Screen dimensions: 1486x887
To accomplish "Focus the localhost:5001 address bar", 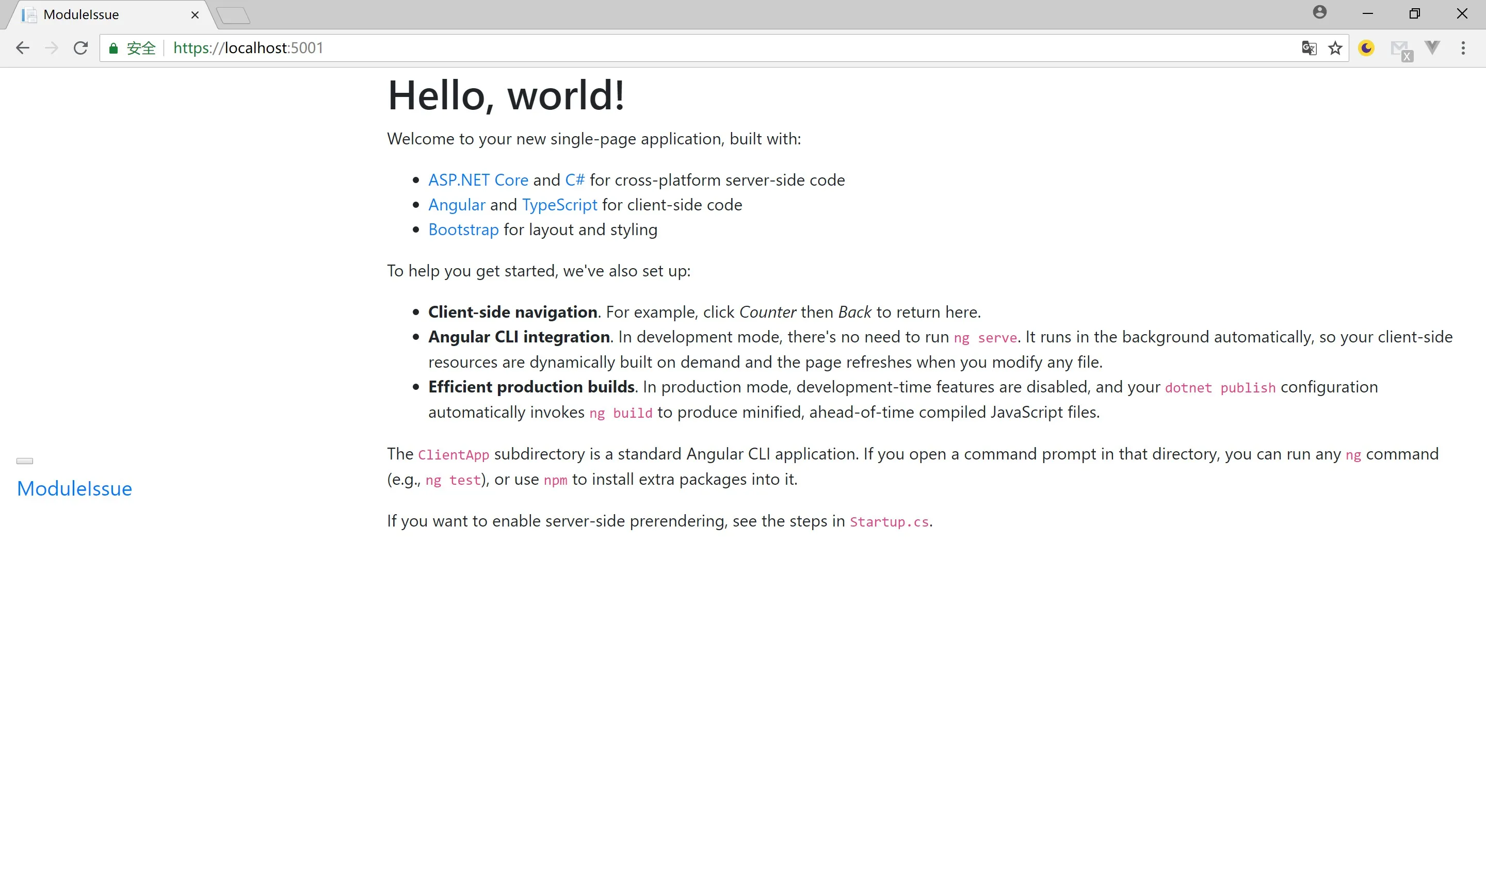I will point(718,48).
